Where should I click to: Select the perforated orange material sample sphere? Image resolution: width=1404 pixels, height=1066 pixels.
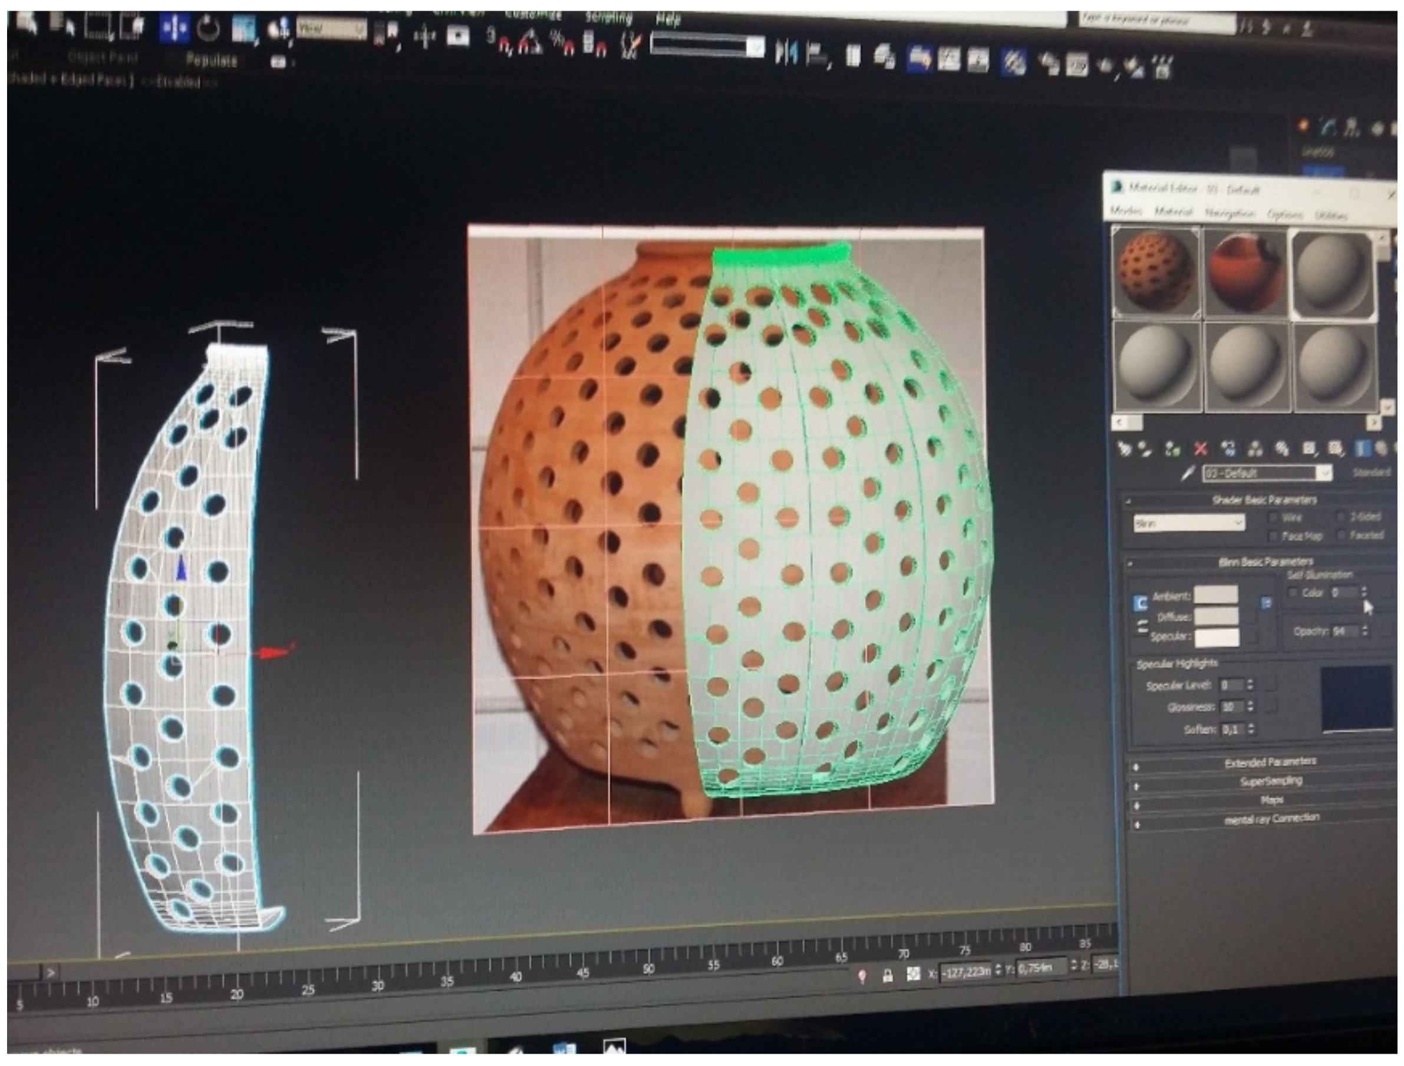click(x=1155, y=273)
